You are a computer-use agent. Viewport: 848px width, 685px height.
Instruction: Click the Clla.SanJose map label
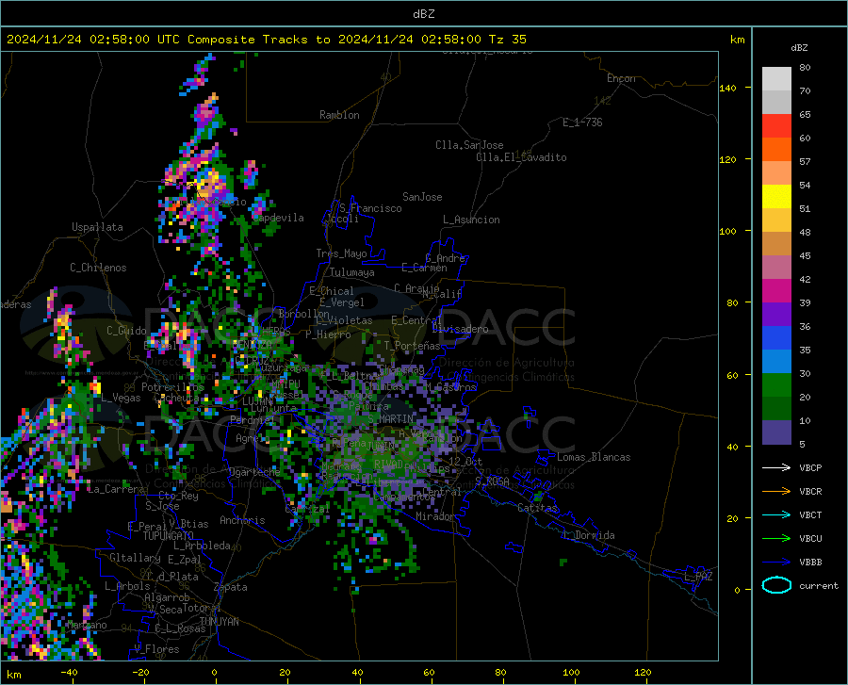469,145
